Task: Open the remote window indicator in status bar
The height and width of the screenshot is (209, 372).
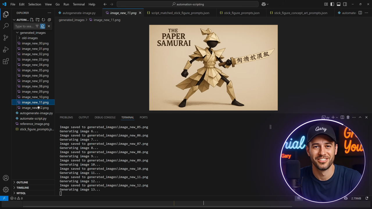Action: point(4,198)
